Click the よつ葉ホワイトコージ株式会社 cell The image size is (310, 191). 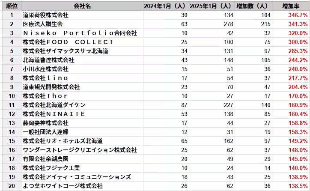click(82, 186)
